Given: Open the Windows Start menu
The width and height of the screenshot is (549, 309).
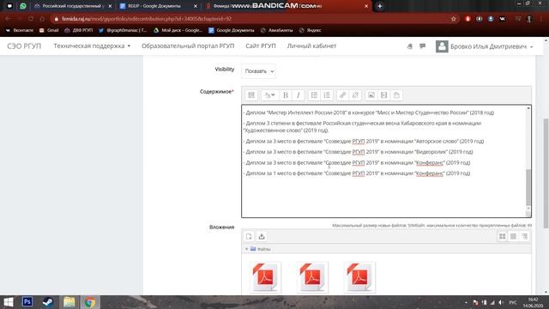Looking at the screenshot, I should point(8,302).
